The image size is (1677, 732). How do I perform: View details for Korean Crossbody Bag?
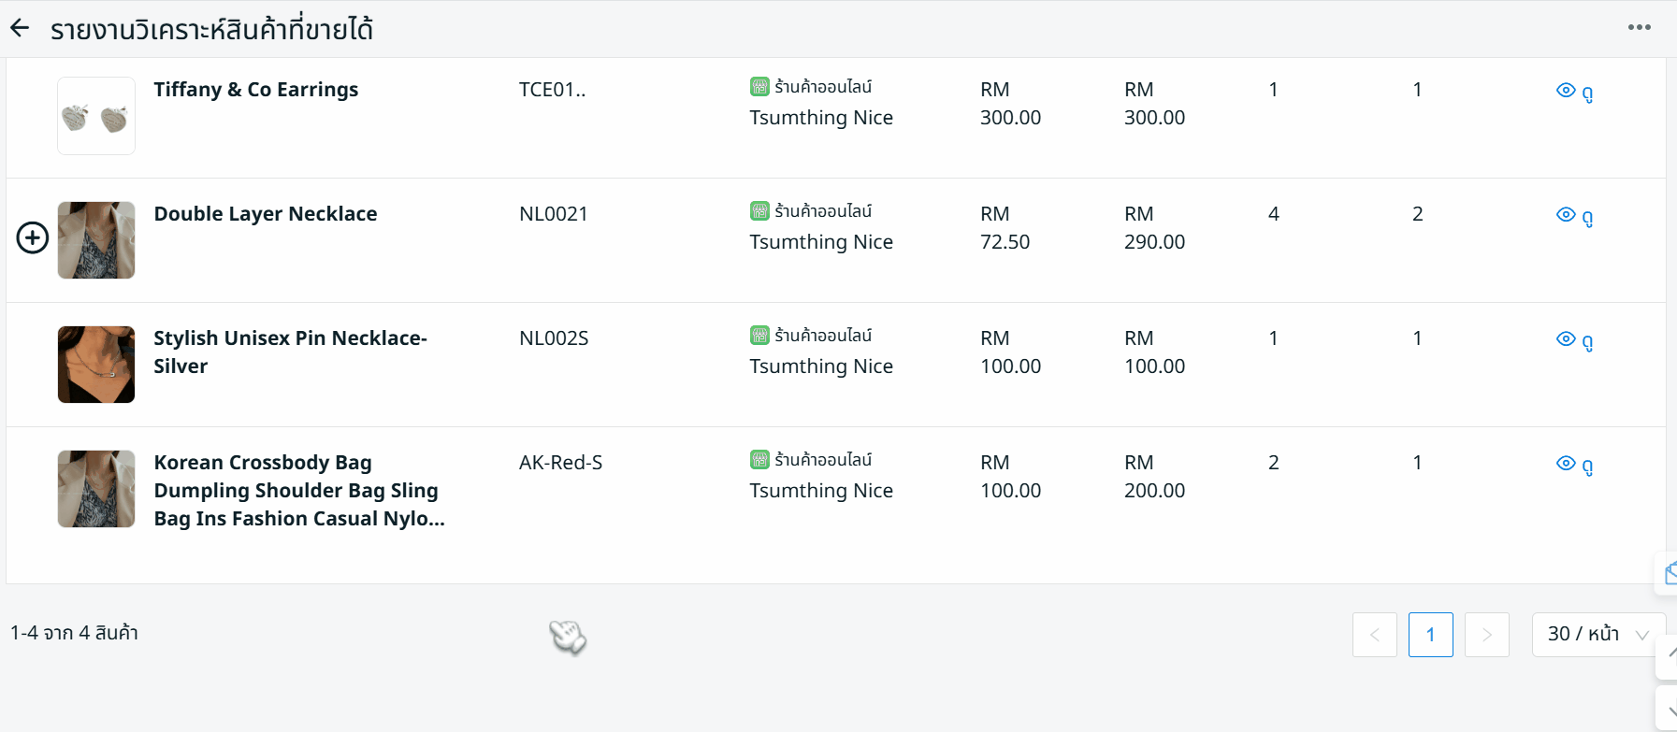(1574, 464)
